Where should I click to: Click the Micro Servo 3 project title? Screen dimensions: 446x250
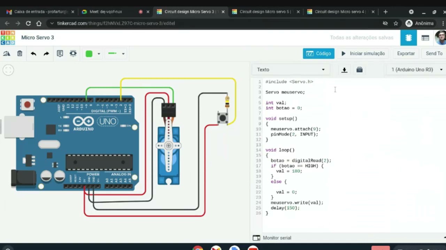pyautogui.click(x=38, y=37)
